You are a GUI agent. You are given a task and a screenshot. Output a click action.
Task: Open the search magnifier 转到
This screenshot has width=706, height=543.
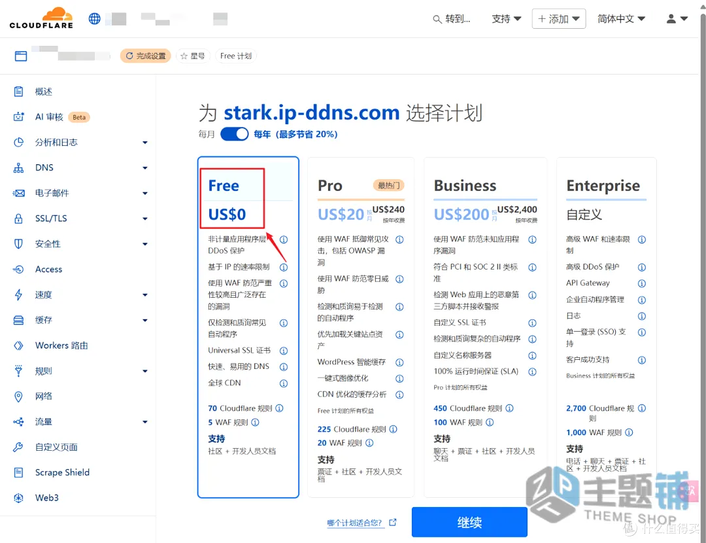coord(452,19)
